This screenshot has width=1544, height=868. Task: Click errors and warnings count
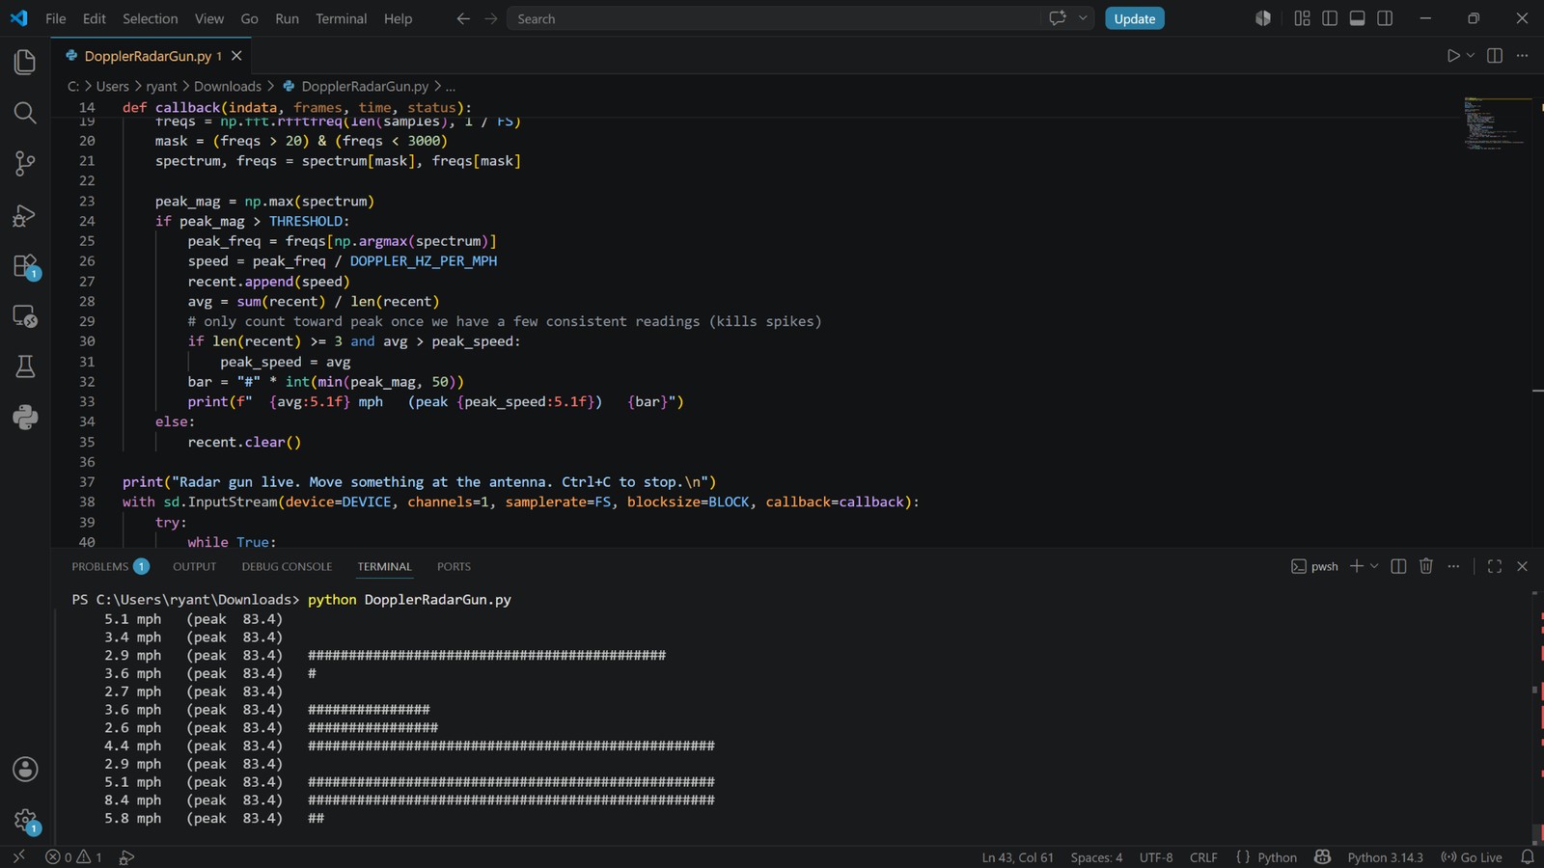(x=73, y=857)
